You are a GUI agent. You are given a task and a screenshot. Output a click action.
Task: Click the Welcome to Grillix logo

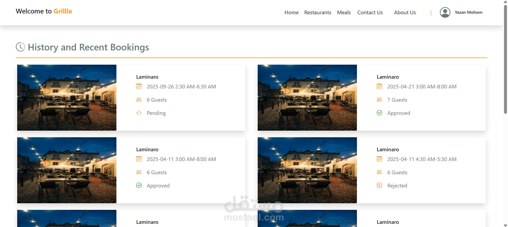click(x=44, y=11)
